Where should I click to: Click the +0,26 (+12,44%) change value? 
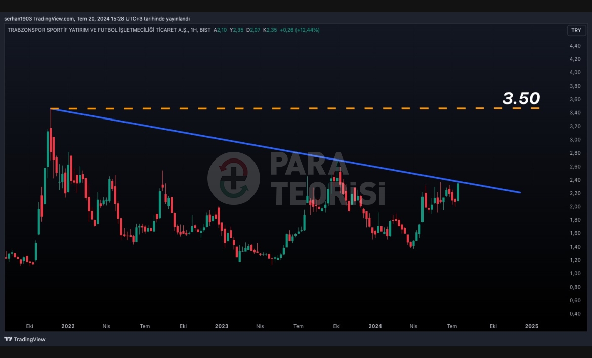click(x=300, y=30)
